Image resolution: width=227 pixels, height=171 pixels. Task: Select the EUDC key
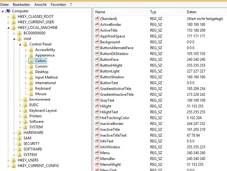tap(34, 105)
